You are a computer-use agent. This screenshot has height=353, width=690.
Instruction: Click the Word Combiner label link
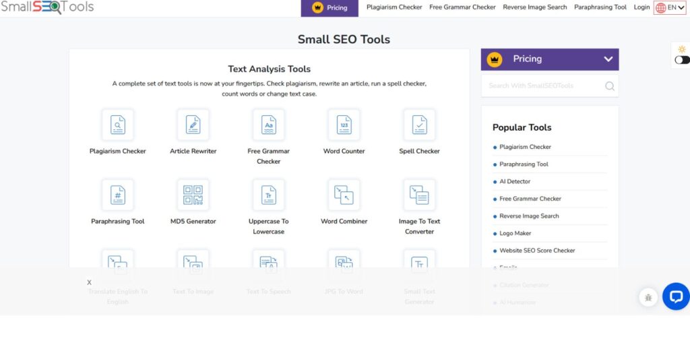coord(344,222)
